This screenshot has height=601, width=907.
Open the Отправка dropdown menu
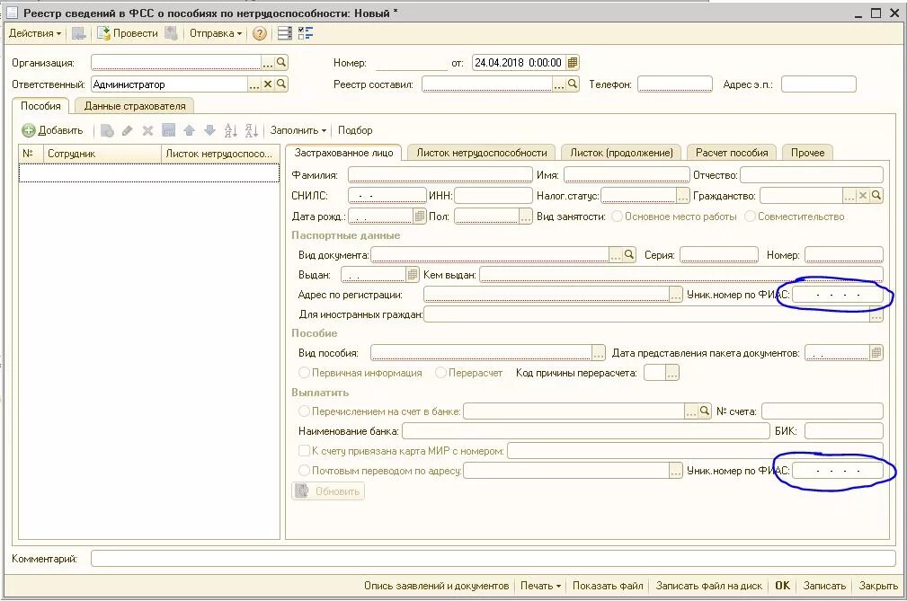(x=216, y=33)
